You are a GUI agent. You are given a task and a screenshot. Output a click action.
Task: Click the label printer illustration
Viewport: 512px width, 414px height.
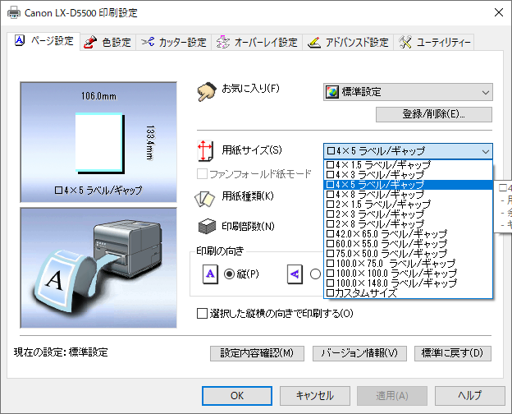coord(98,268)
